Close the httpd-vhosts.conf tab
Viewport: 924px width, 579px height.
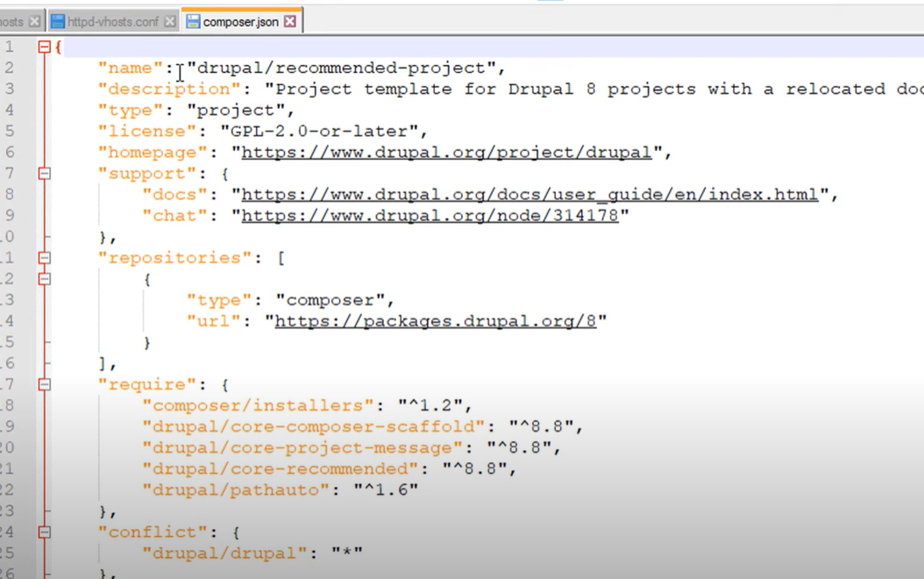click(x=170, y=22)
